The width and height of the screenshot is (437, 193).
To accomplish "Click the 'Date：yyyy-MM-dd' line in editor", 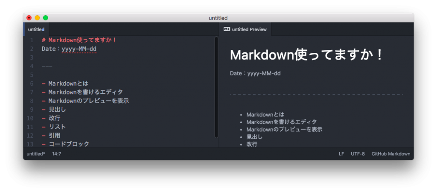I will [69, 49].
